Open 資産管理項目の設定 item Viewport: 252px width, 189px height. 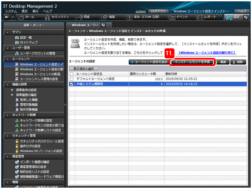(x=31, y=167)
